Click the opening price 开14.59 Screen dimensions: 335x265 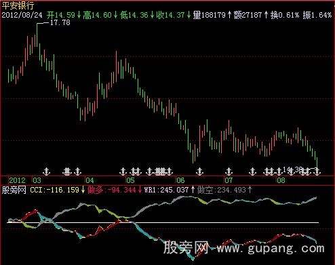pyautogui.click(x=61, y=15)
